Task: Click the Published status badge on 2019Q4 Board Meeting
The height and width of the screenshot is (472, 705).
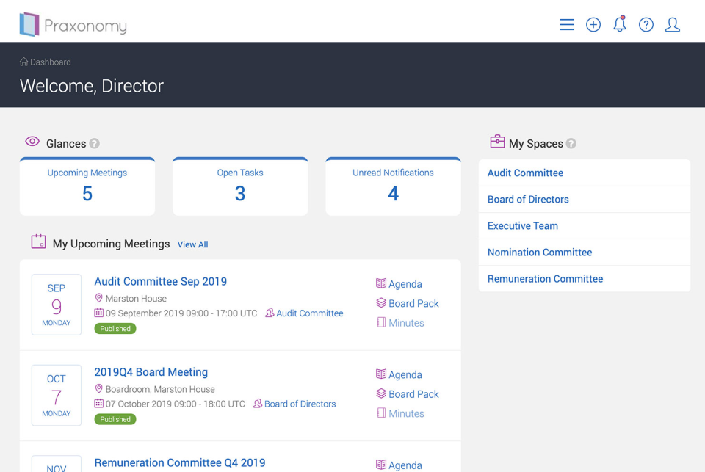Action: (115, 419)
